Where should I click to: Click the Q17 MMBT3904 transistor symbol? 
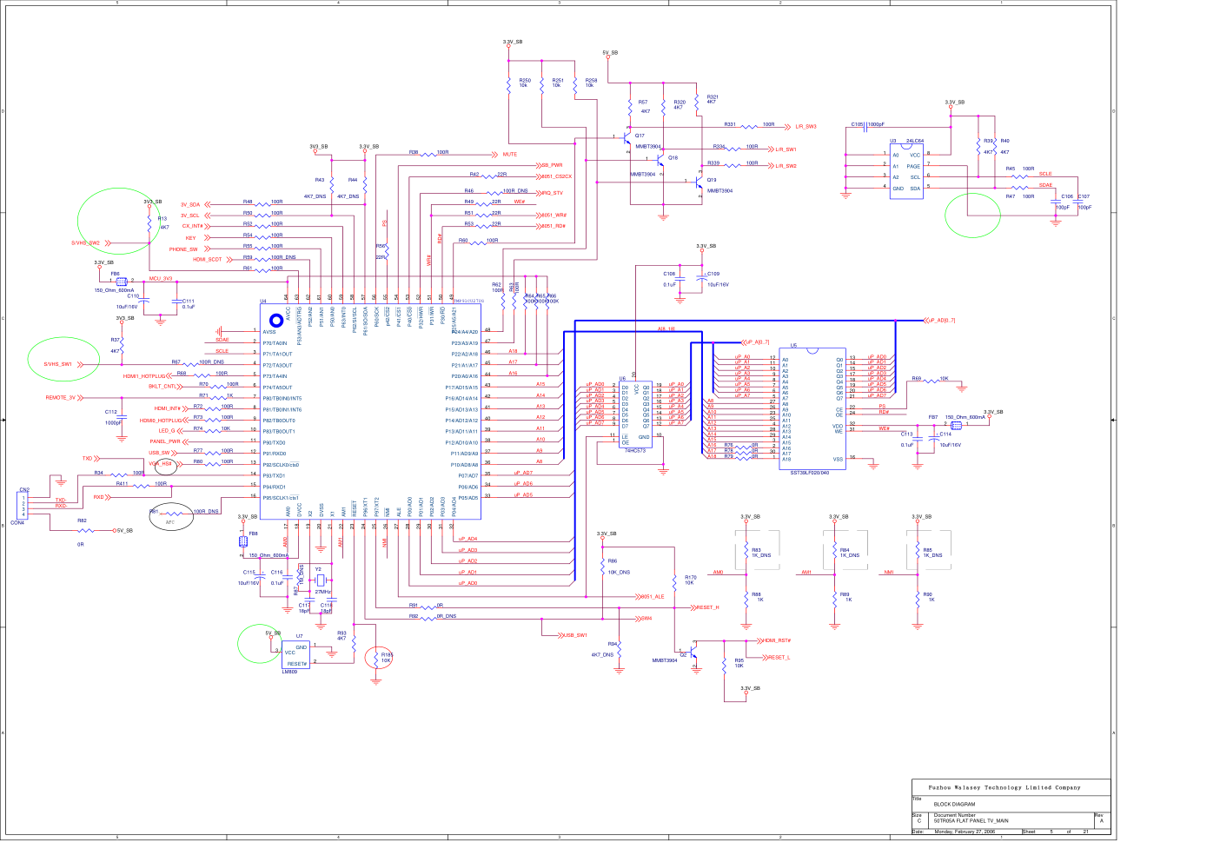pos(628,139)
